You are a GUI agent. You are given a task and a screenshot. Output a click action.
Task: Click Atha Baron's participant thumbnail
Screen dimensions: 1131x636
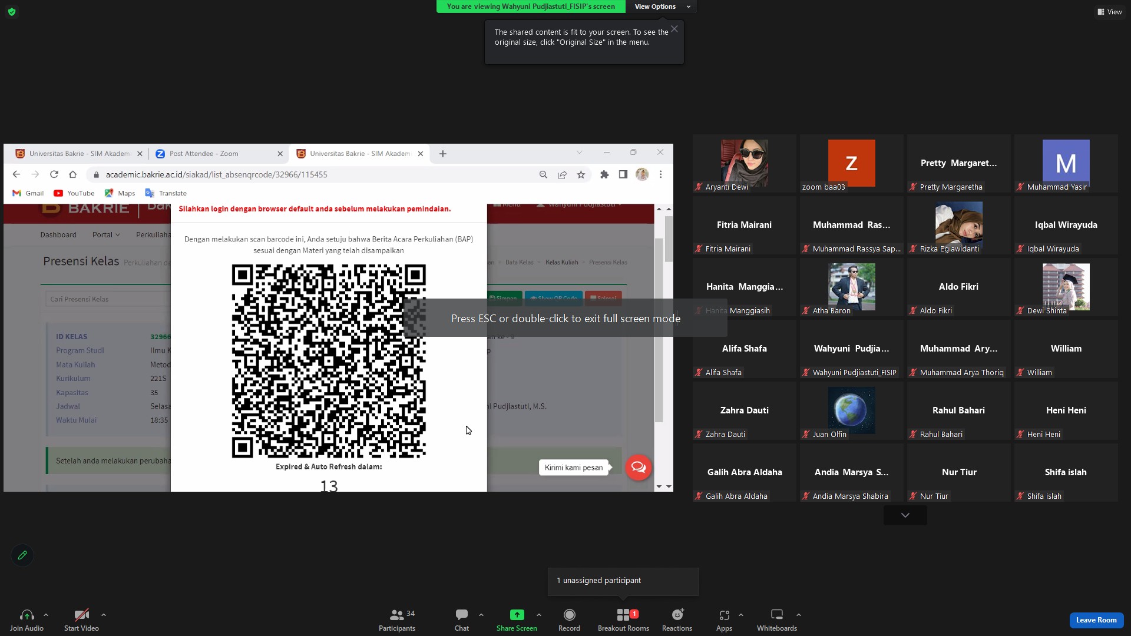click(x=852, y=287)
